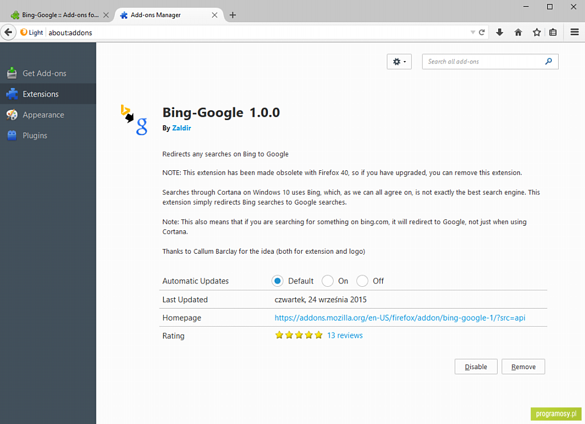This screenshot has width=585, height=424.
Task: Click the Bing-Google 1.0.0 title
Action: tap(221, 113)
